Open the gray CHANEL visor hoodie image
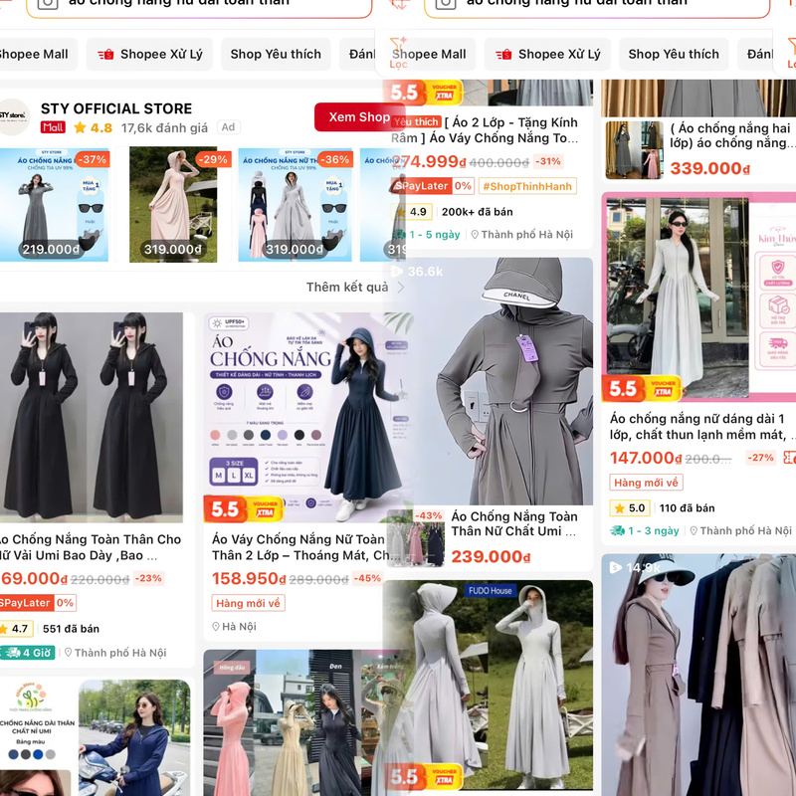The width and height of the screenshot is (796, 796). pyautogui.click(x=488, y=381)
